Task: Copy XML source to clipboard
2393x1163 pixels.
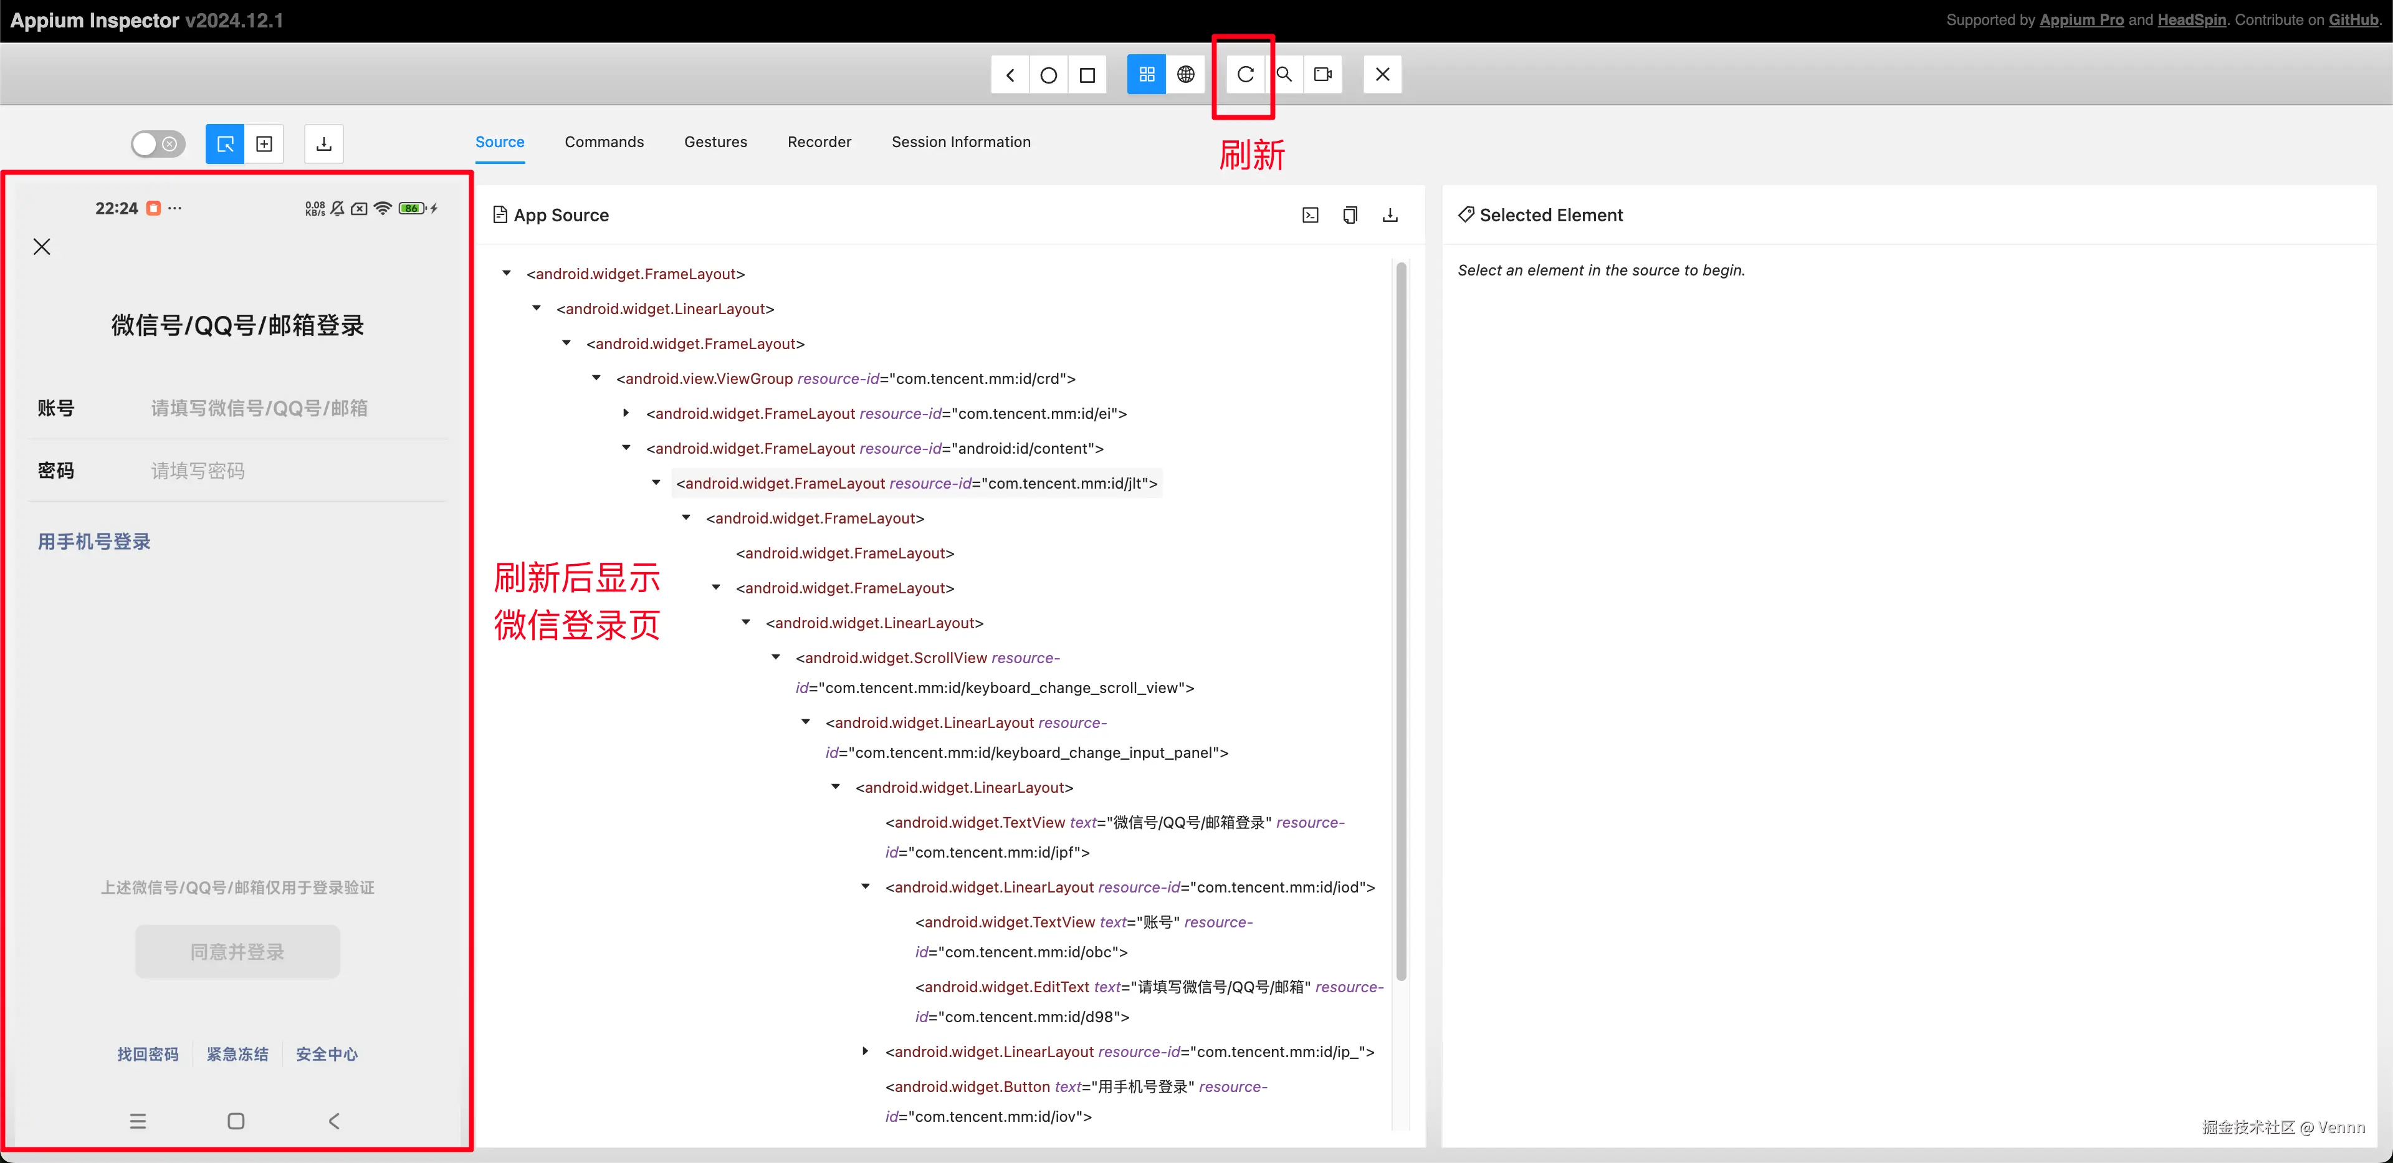Action: tap(1350, 214)
